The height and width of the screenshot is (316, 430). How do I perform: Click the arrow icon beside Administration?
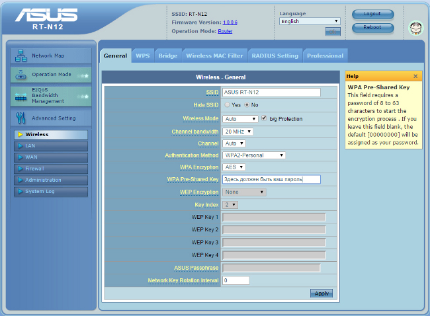pyautogui.click(x=20, y=180)
